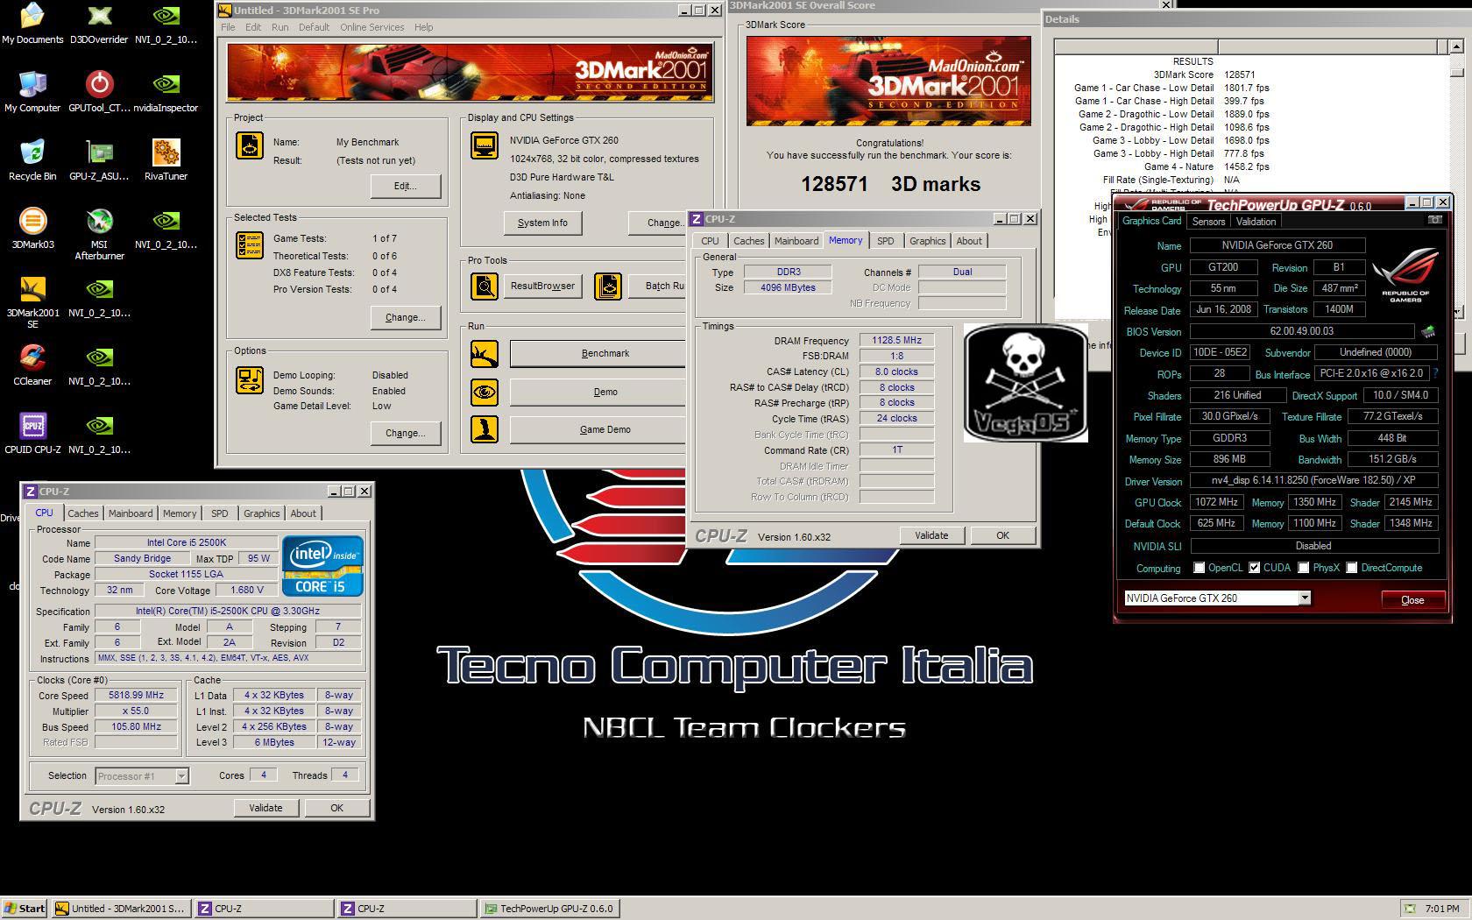
Task: Click the Selected Tests checklist icon
Action: [250, 244]
